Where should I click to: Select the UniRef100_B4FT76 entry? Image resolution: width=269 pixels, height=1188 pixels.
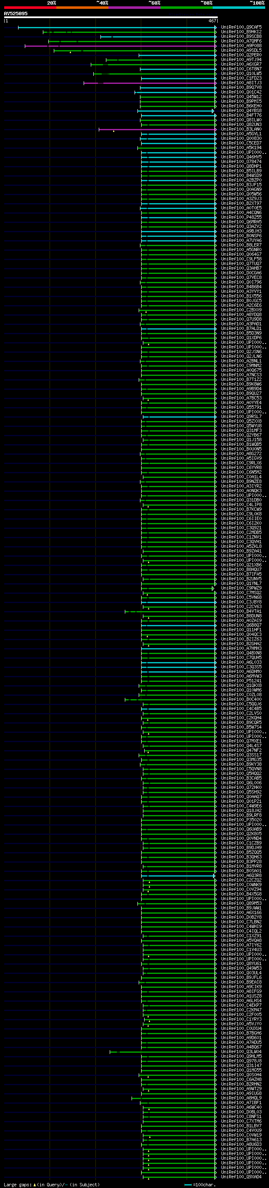coord(241,115)
